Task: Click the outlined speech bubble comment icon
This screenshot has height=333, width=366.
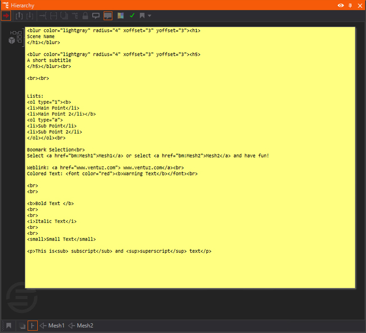Action: click(x=96, y=16)
